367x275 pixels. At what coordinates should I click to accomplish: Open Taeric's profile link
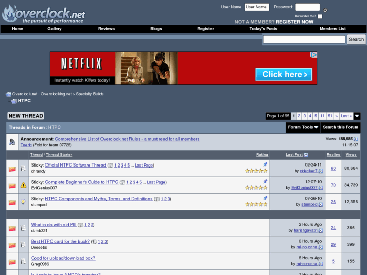pos(26,145)
